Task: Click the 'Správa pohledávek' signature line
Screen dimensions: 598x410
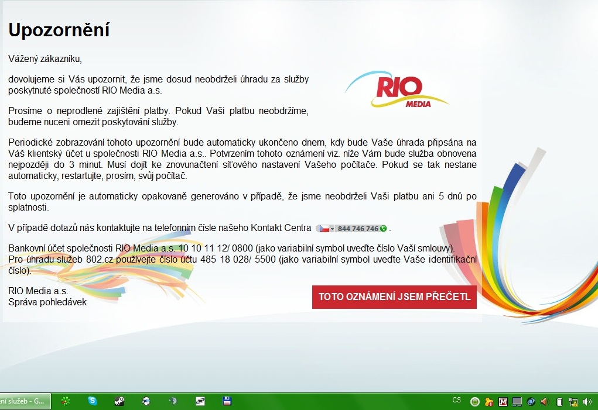Action: (x=47, y=302)
